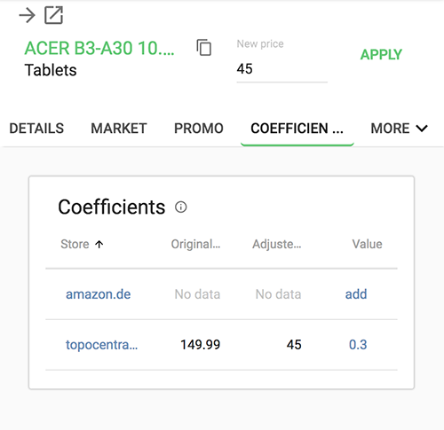Edit the 0.3 coefficient value
This screenshot has width=444, height=430.
click(358, 345)
